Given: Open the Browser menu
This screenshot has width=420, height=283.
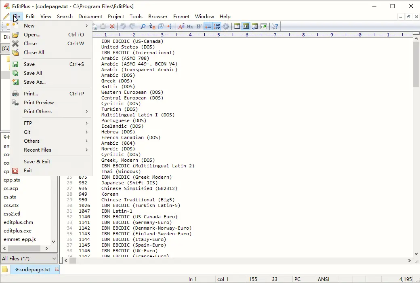Looking at the screenshot, I should (158, 16).
